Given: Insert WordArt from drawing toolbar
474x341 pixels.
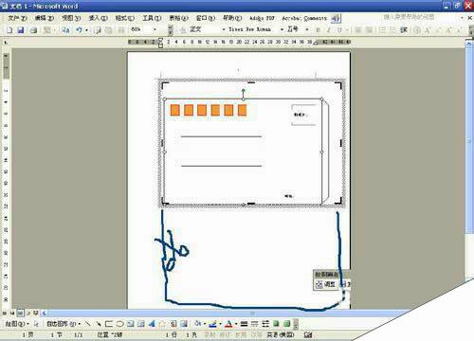Looking at the screenshot, I should pos(152,324).
